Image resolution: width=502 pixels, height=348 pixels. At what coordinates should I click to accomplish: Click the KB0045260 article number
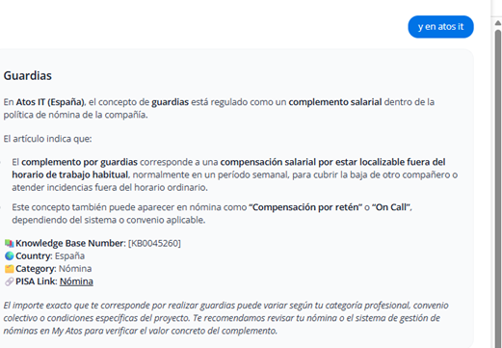pos(154,243)
